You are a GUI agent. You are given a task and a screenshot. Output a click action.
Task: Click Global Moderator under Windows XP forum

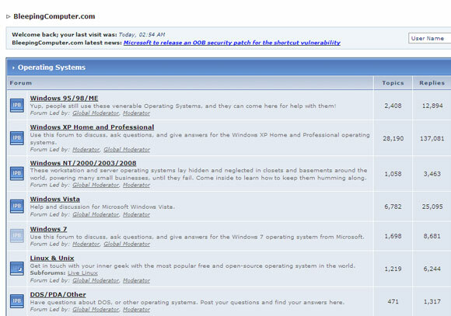[x=127, y=150]
